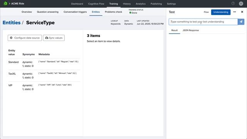Open ACME Ride project breadcrumb
The image size is (247, 139).
point(18,3)
